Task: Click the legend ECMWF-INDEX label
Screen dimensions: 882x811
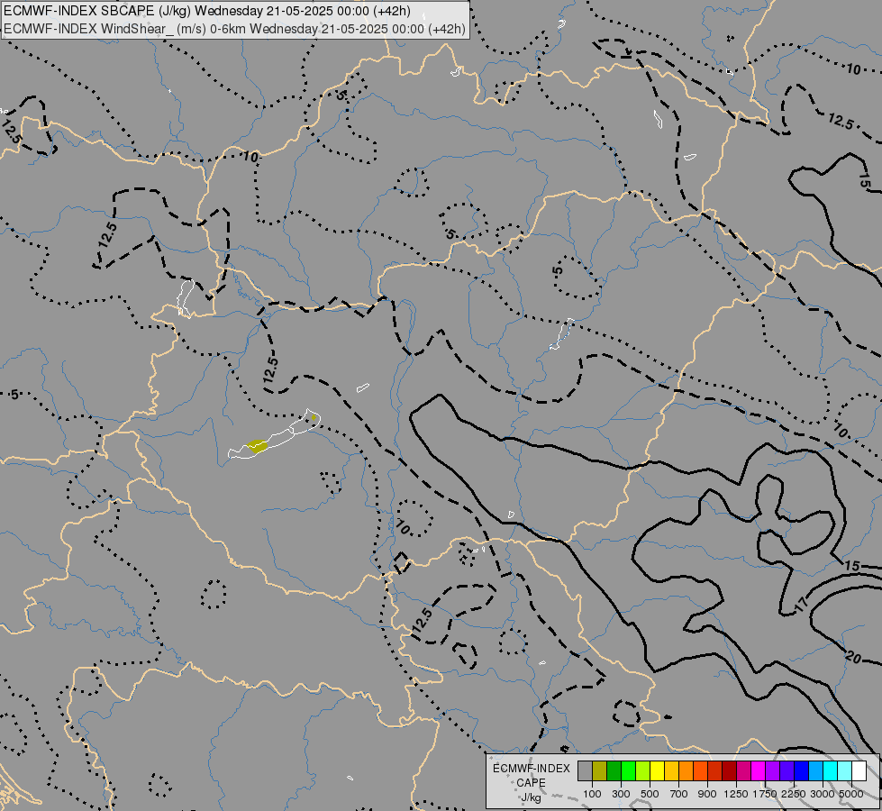Action: click(x=531, y=769)
